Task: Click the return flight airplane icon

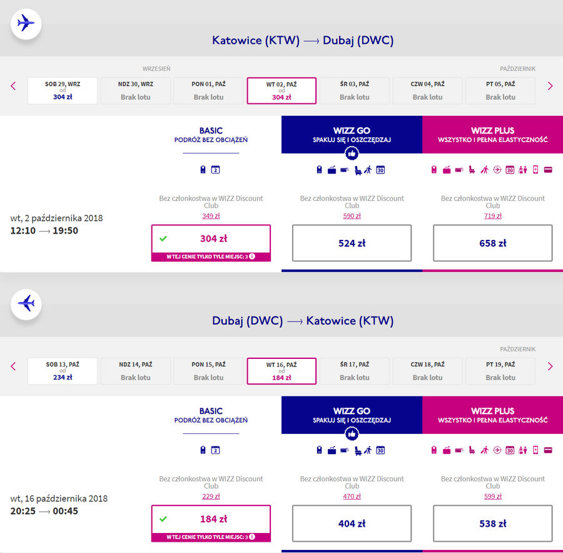Action: [26, 304]
